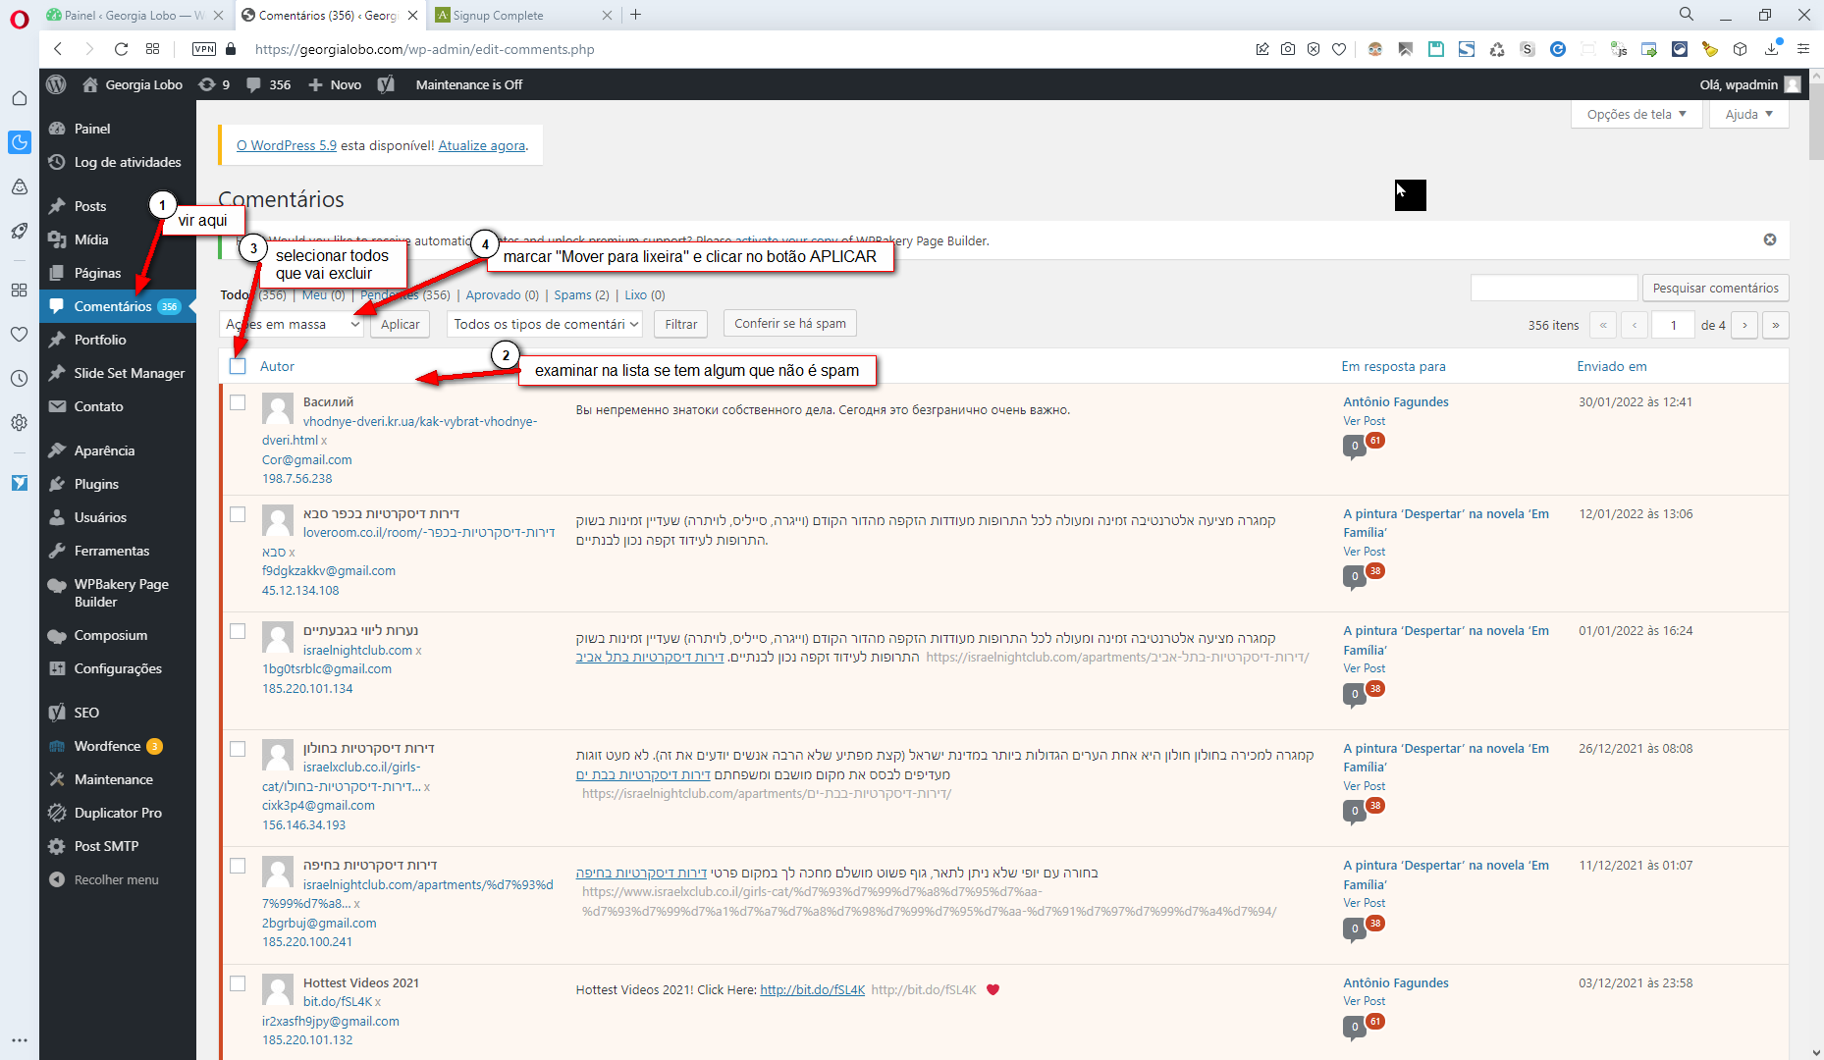Open the O WordPress 5.9 link

point(287,145)
